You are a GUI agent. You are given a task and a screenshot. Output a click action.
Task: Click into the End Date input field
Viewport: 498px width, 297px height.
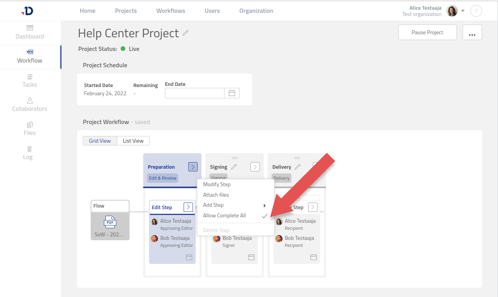pos(195,93)
